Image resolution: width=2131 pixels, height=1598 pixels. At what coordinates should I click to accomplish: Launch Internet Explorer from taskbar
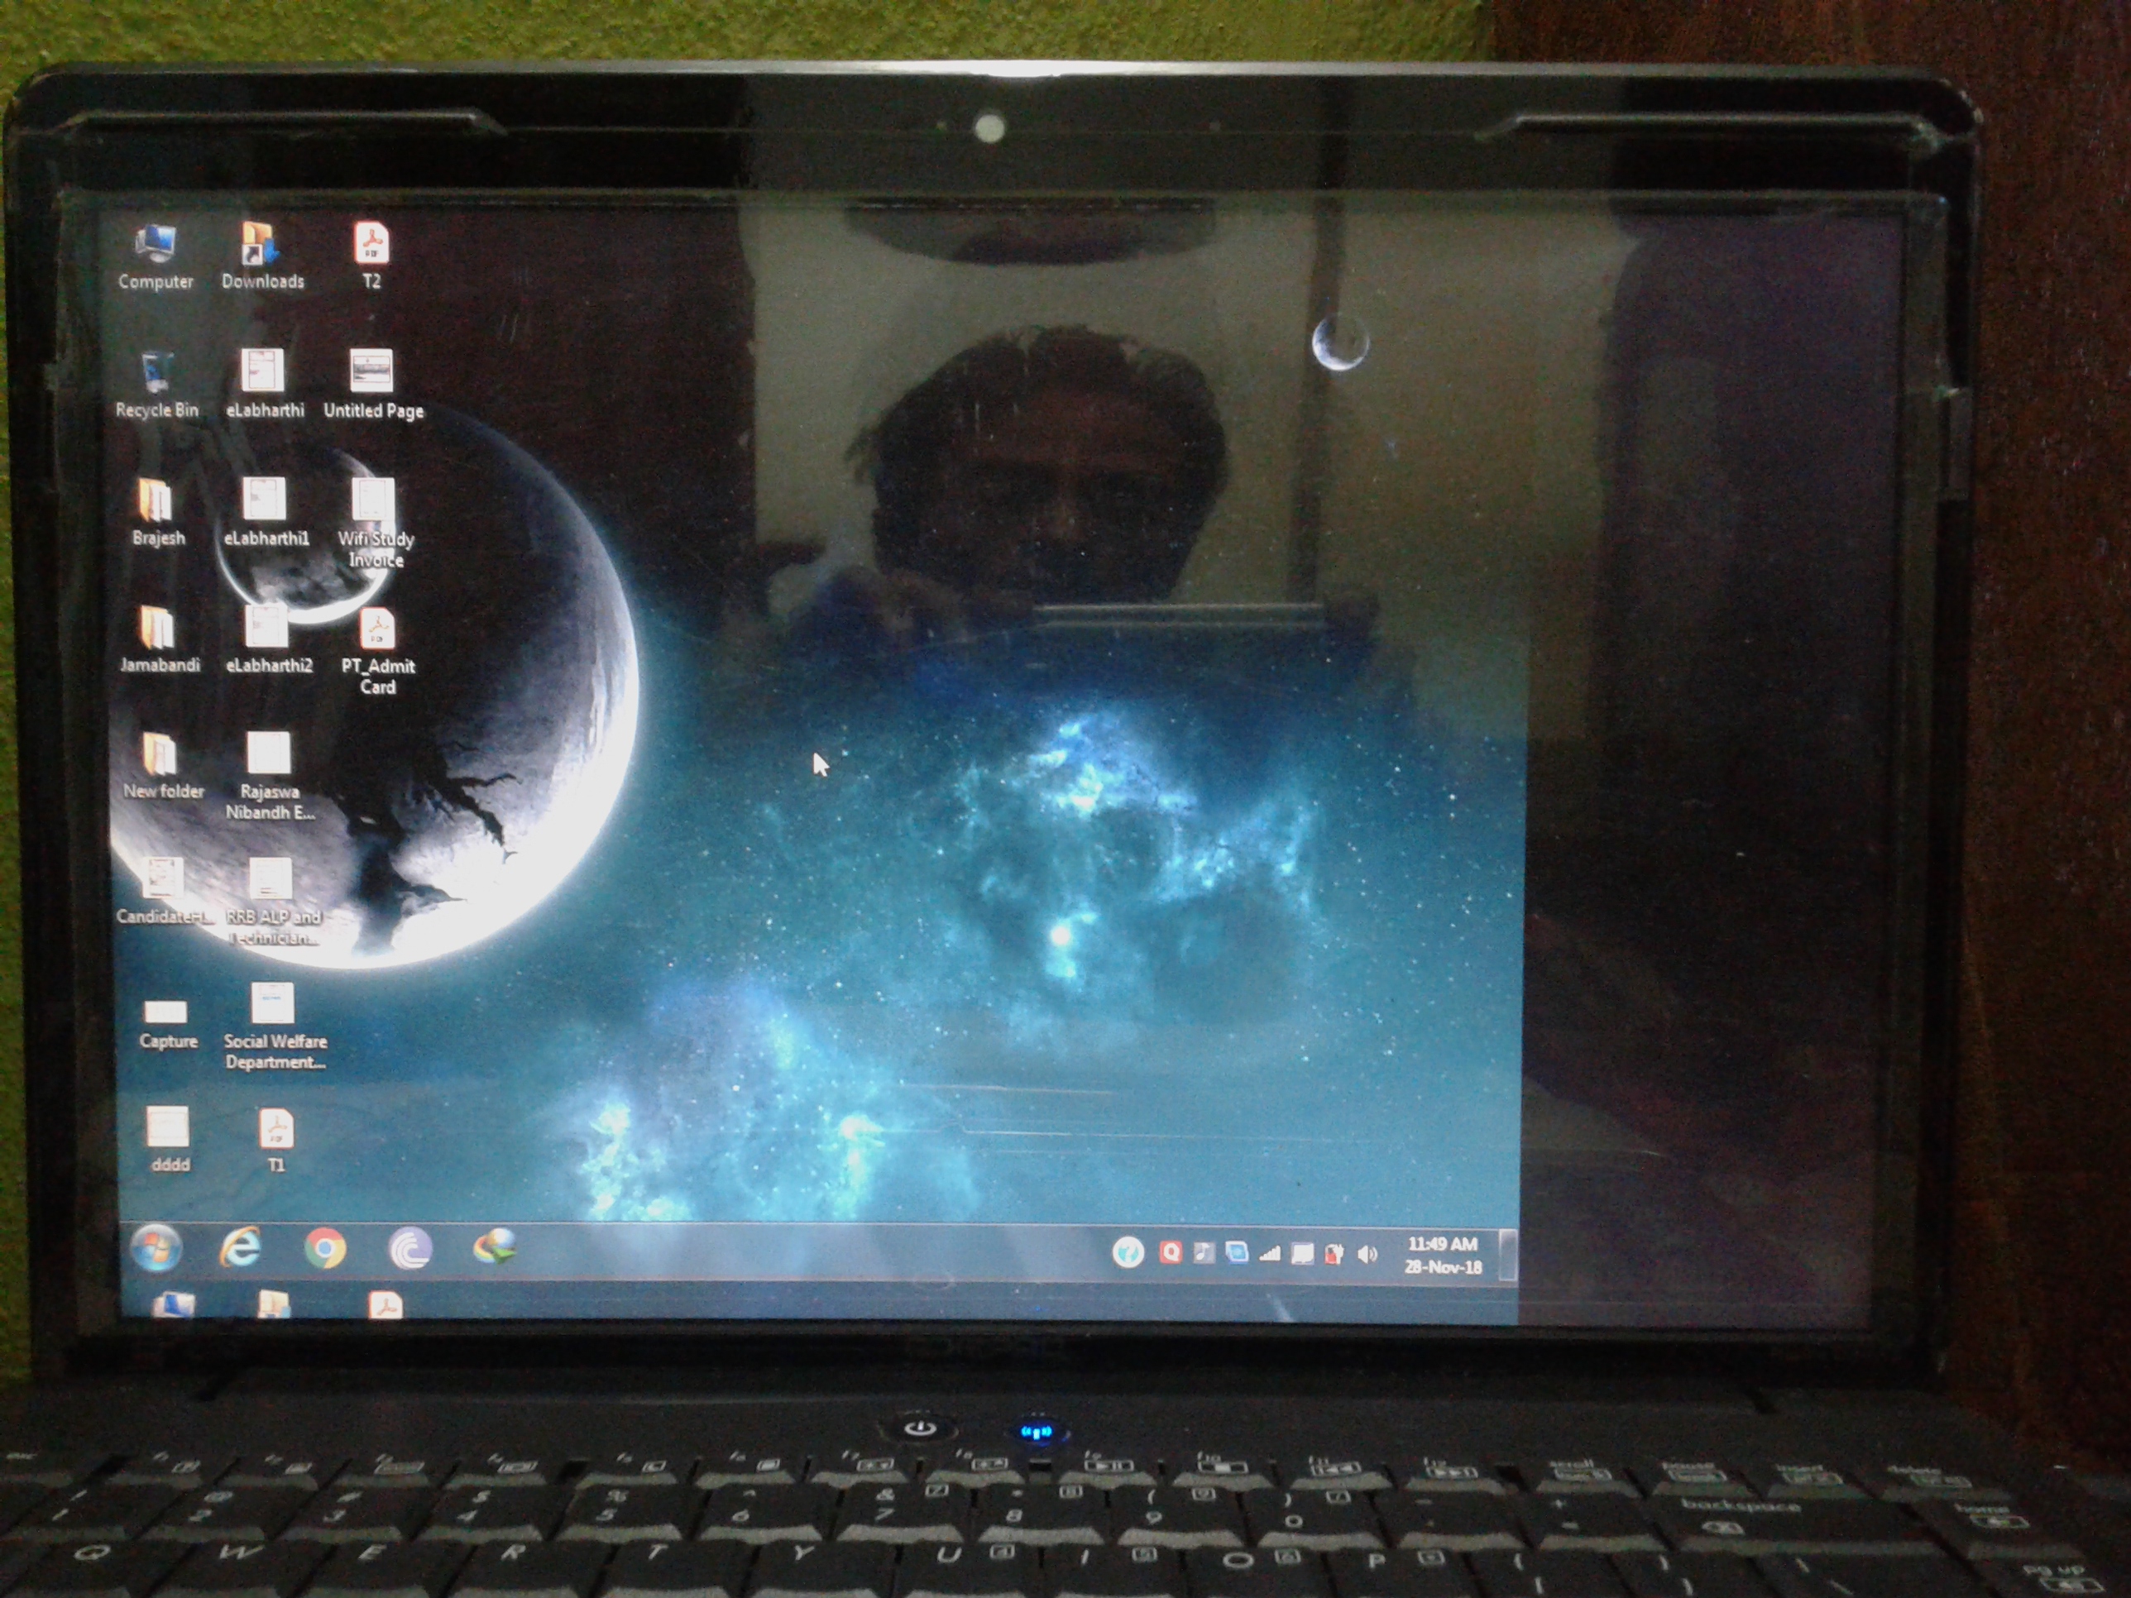[240, 1248]
